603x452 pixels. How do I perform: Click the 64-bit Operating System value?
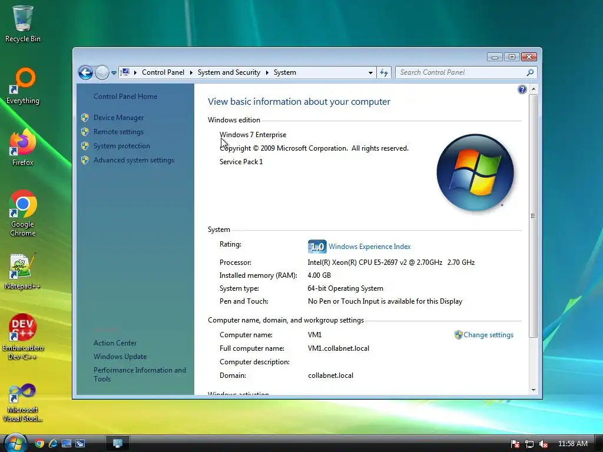(345, 288)
